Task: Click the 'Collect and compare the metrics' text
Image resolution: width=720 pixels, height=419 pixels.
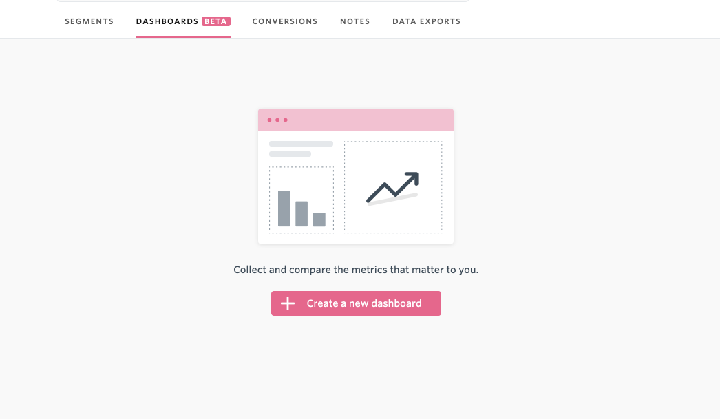Action: (356, 270)
